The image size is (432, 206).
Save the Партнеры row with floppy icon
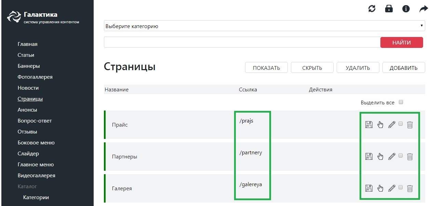pyautogui.click(x=369, y=156)
